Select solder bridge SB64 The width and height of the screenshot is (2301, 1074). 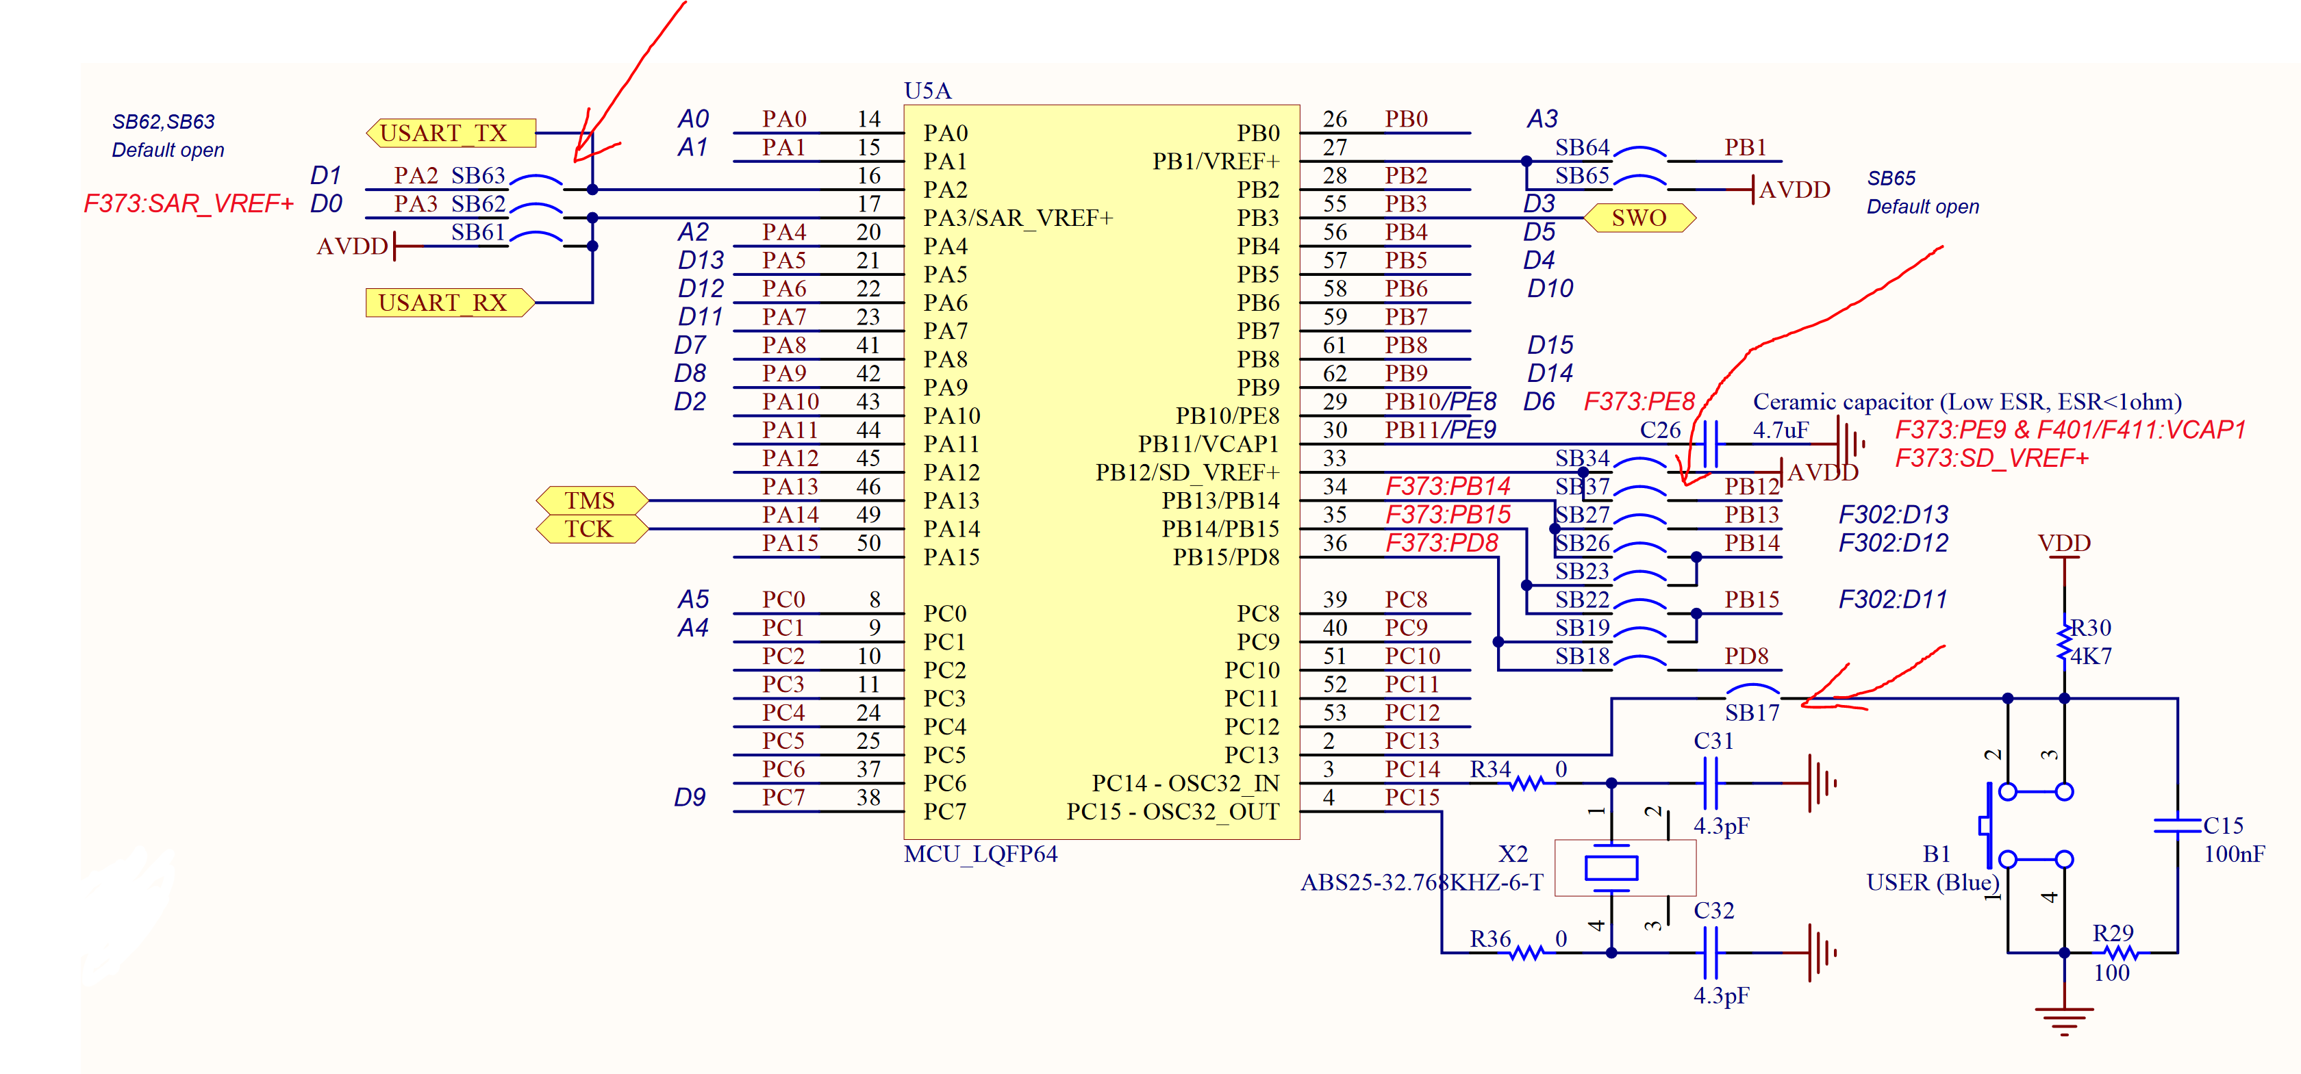coord(1640,153)
